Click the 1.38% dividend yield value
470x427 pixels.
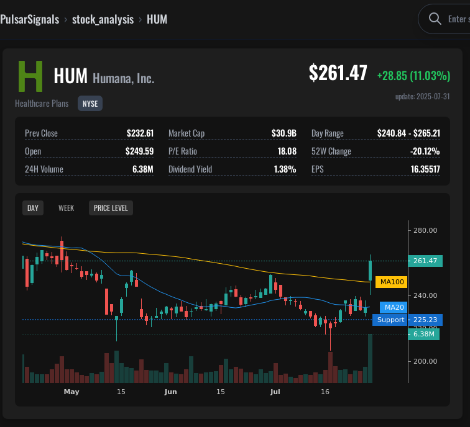[x=285, y=169]
